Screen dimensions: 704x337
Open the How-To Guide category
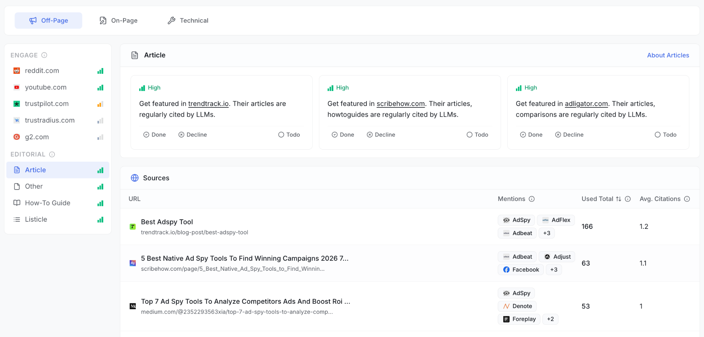tap(58, 203)
